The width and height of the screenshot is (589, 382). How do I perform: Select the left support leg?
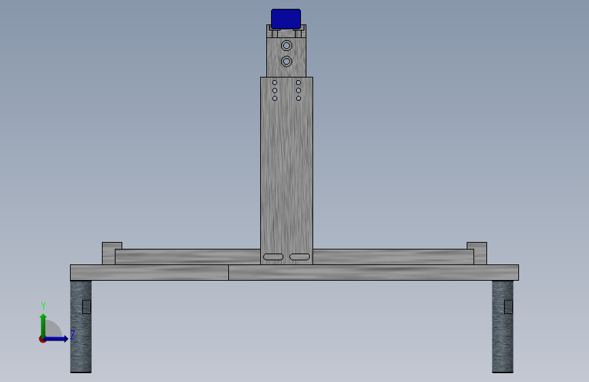pos(81,327)
